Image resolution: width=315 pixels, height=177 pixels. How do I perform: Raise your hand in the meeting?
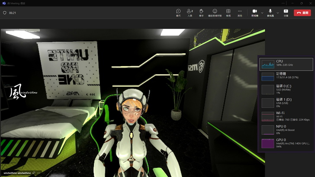(201, 13)
